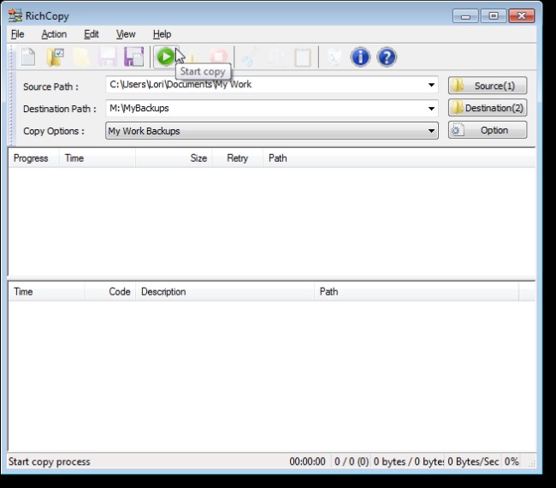Screen dimensions: 556x488
Task: Click the "0%" progress status entry
Action: point(512,461)
